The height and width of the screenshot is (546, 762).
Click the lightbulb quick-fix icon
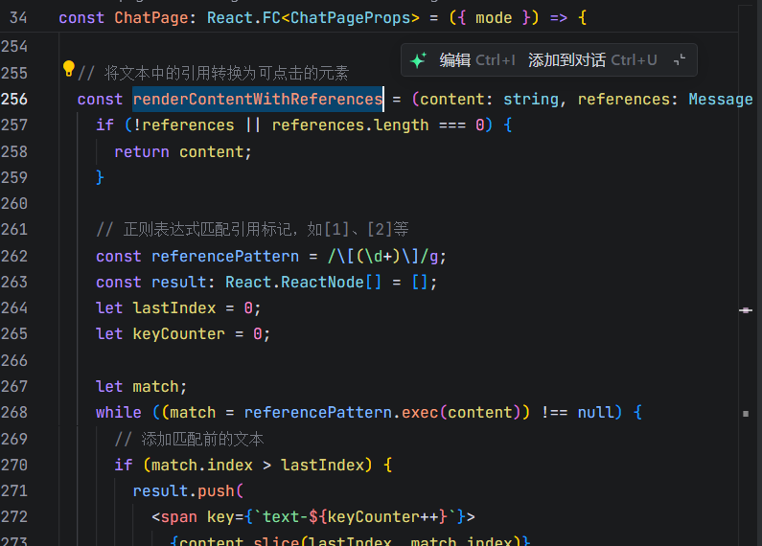68,69
